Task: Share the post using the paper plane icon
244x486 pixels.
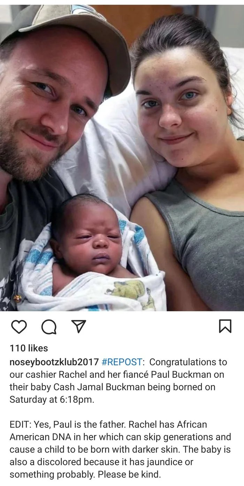Action: (x=78, y=326)
